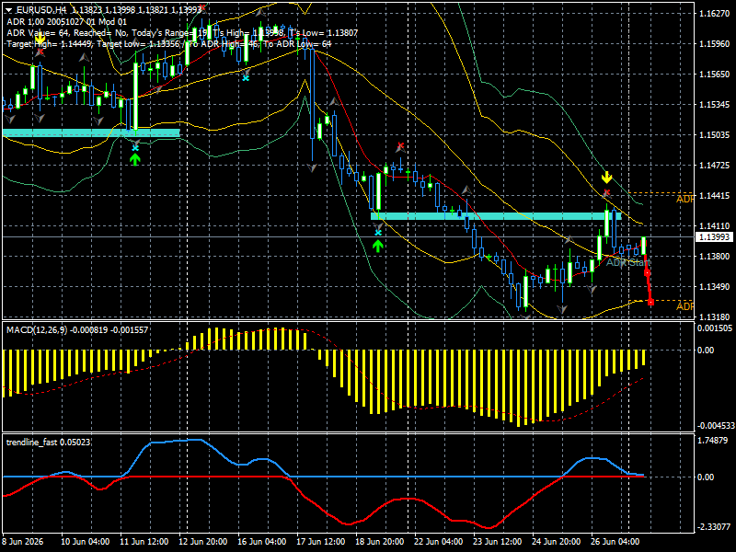Click the cyan X above the left green up arrow
This screenshot has height=552, width=736.
point(135,148)
